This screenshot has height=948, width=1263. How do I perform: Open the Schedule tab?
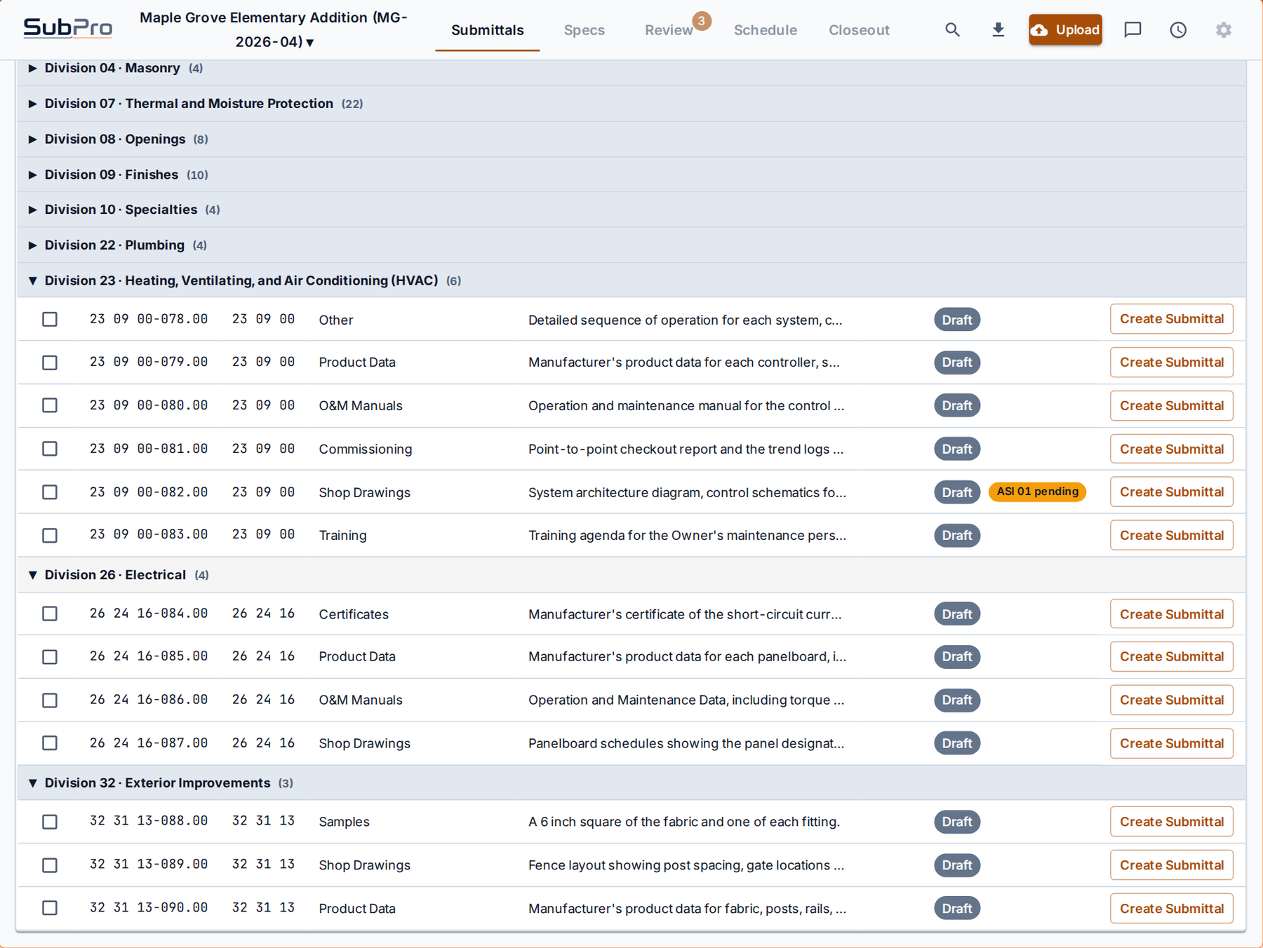[x=765, y=30]
